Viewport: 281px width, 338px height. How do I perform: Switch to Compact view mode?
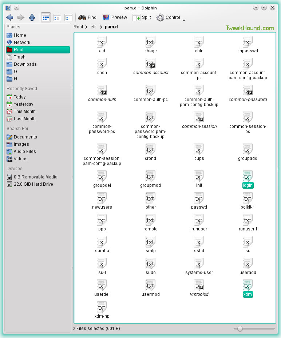(x=57, y=17)
